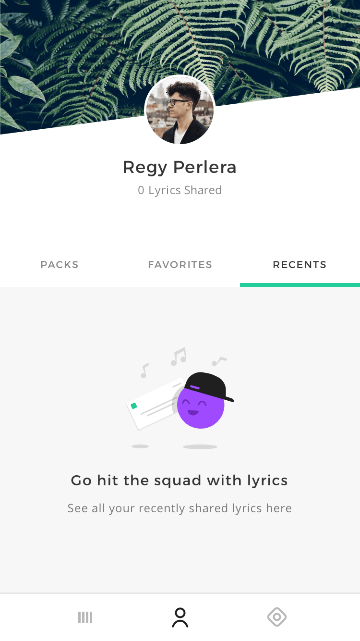
Task: Tap the round profile photo avatar
Action: coord(180,111)
